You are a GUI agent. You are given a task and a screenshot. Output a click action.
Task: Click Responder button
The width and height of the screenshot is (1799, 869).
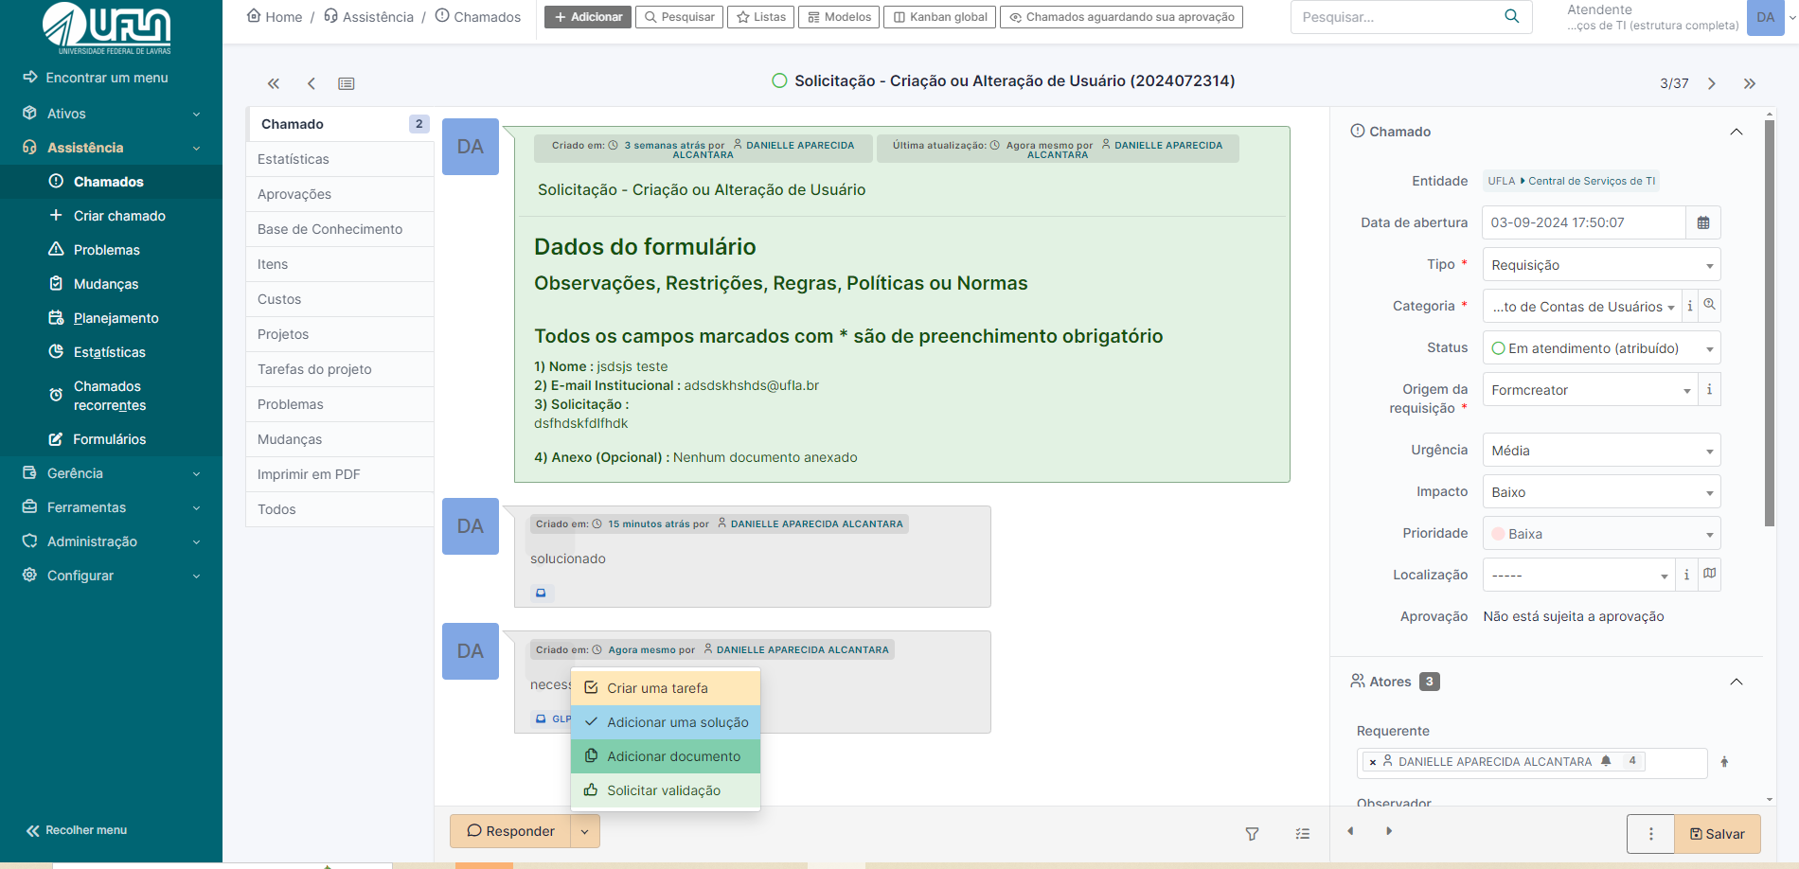tap(510, 831)
